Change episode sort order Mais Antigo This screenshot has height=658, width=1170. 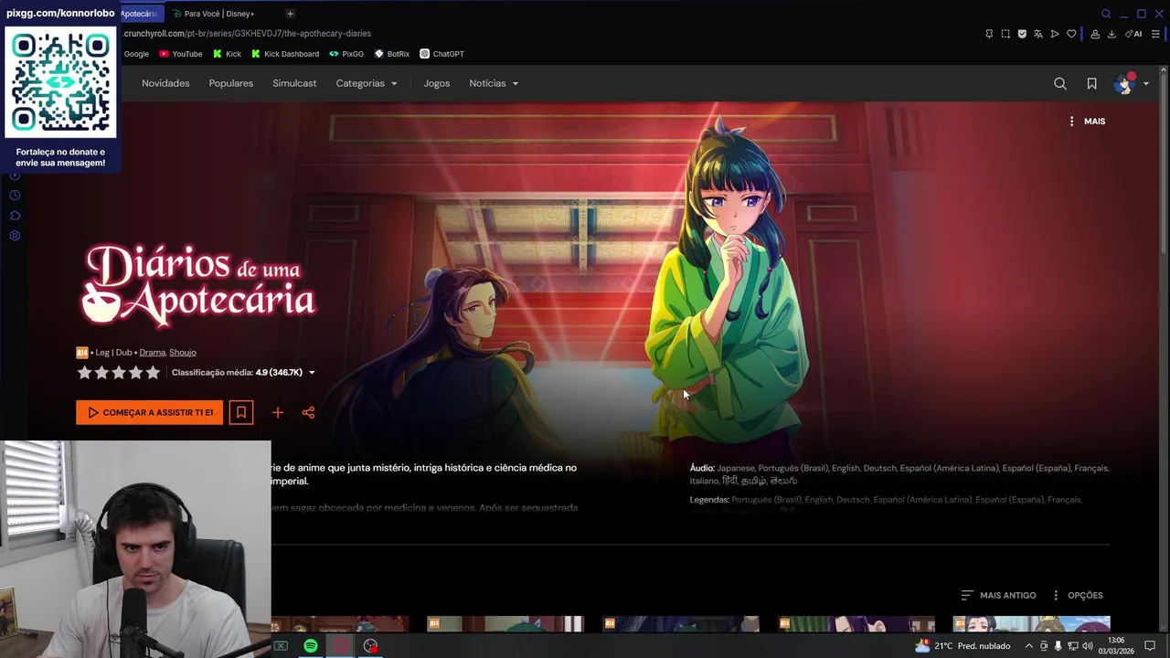[998, 595]
